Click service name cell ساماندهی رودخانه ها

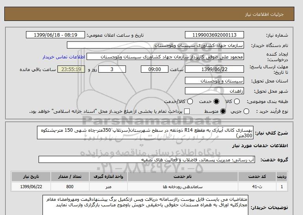pos(183,187)
